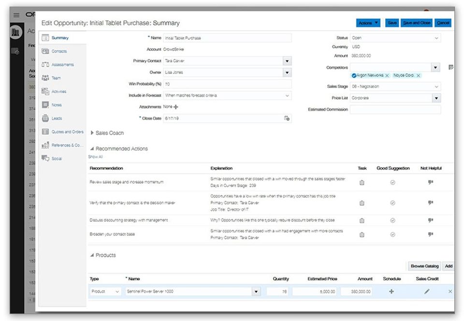Add schedule with plus icon in product row
This screenshot has width=464, height=321.
pyautogui.click(x=391, y=292)
